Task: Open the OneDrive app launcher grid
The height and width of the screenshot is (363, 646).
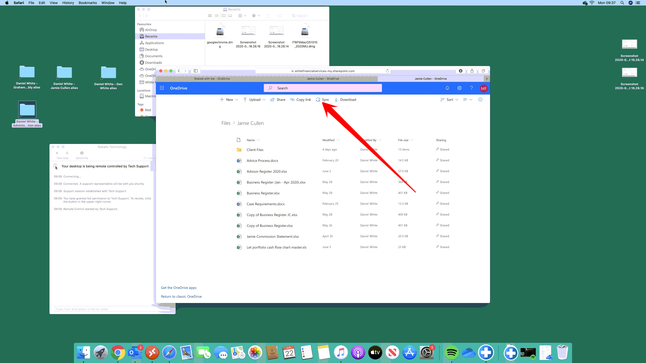Action: pos(162,88)
